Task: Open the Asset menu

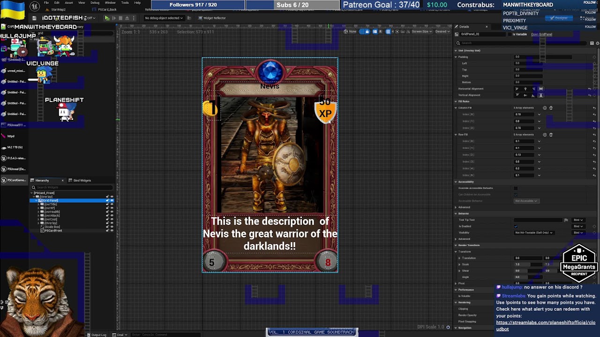Action: (69, 3)
